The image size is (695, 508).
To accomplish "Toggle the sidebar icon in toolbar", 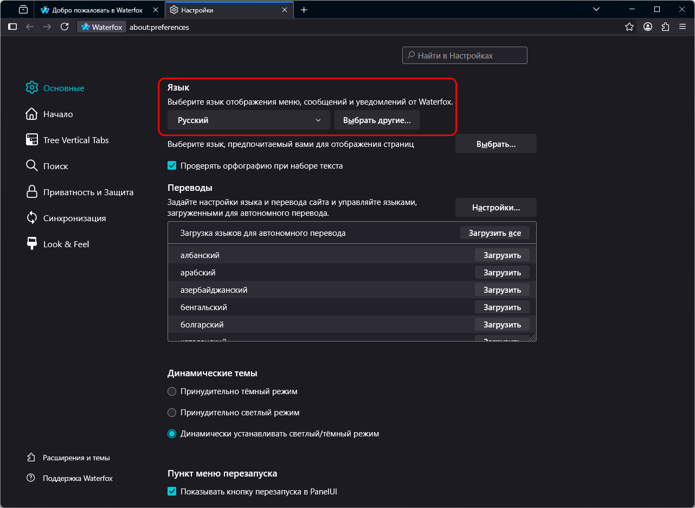I will point(12,27).
